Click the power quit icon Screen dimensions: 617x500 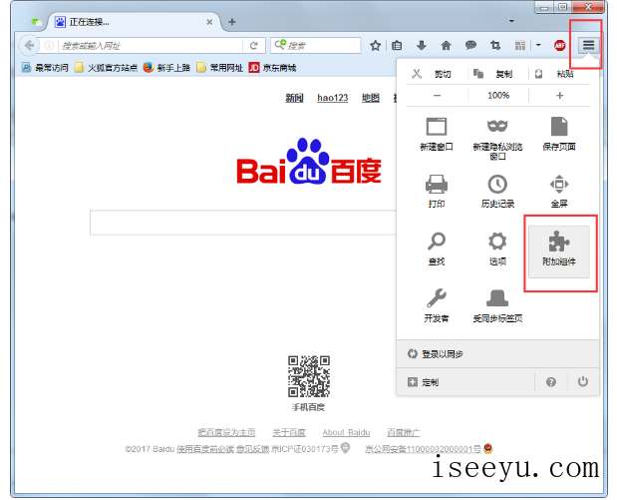click(583, 382)
